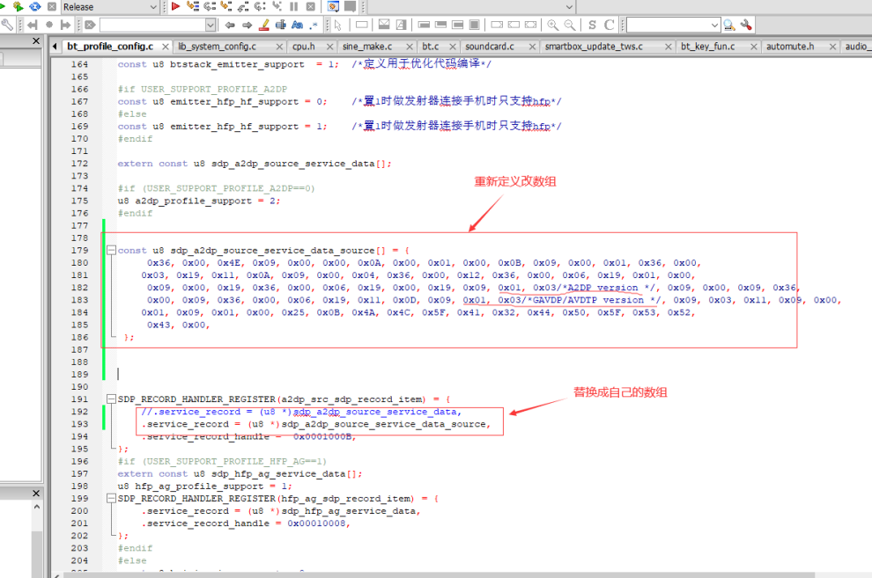Click the gray info window icon after debugging windows
The width and height of the screenshot is (872, 578).
pos(351,7)
